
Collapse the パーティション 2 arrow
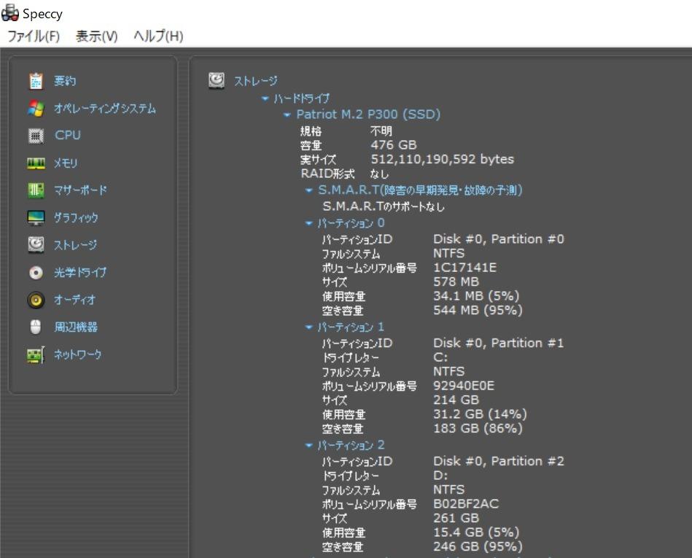point(309,445)
